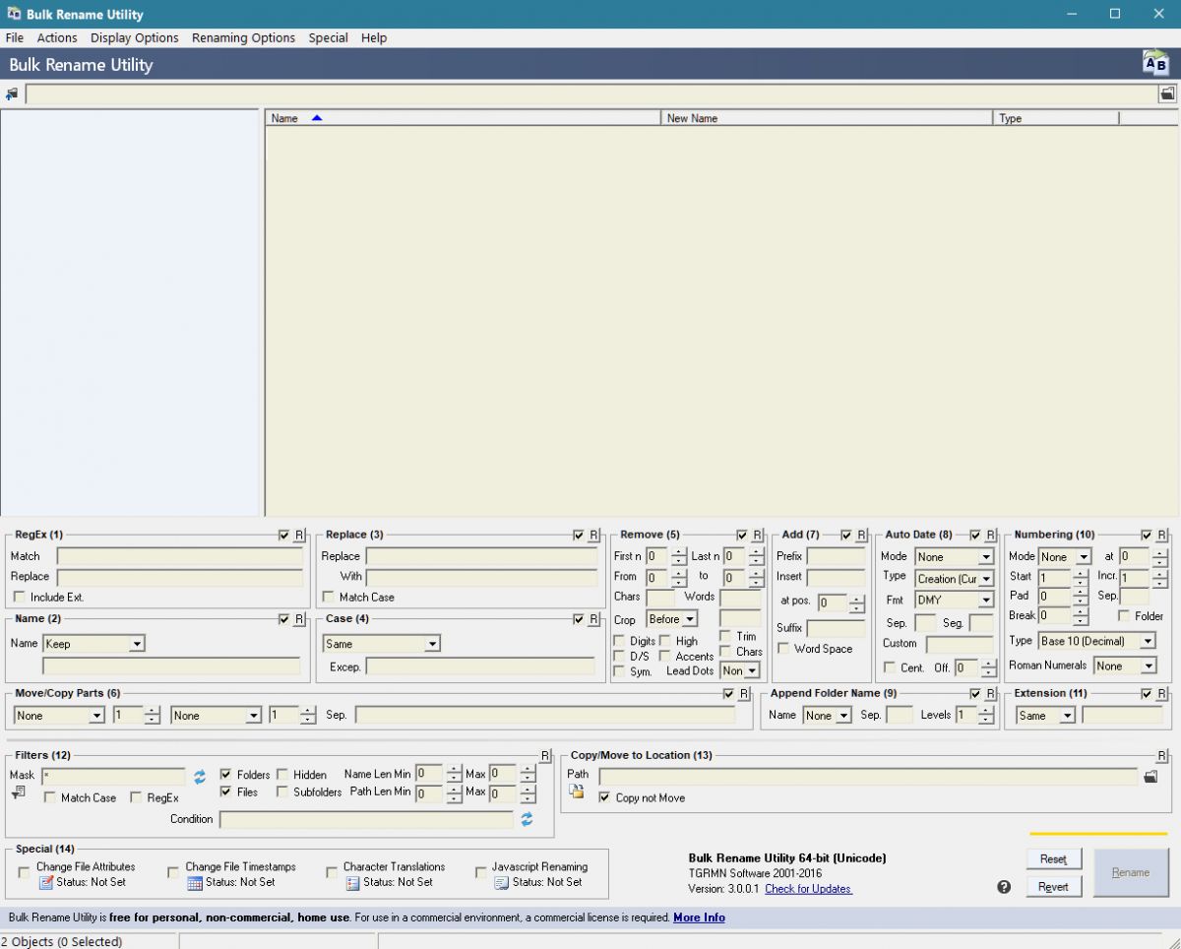Click the AB rename logo icon

(x=1155, y=64)
